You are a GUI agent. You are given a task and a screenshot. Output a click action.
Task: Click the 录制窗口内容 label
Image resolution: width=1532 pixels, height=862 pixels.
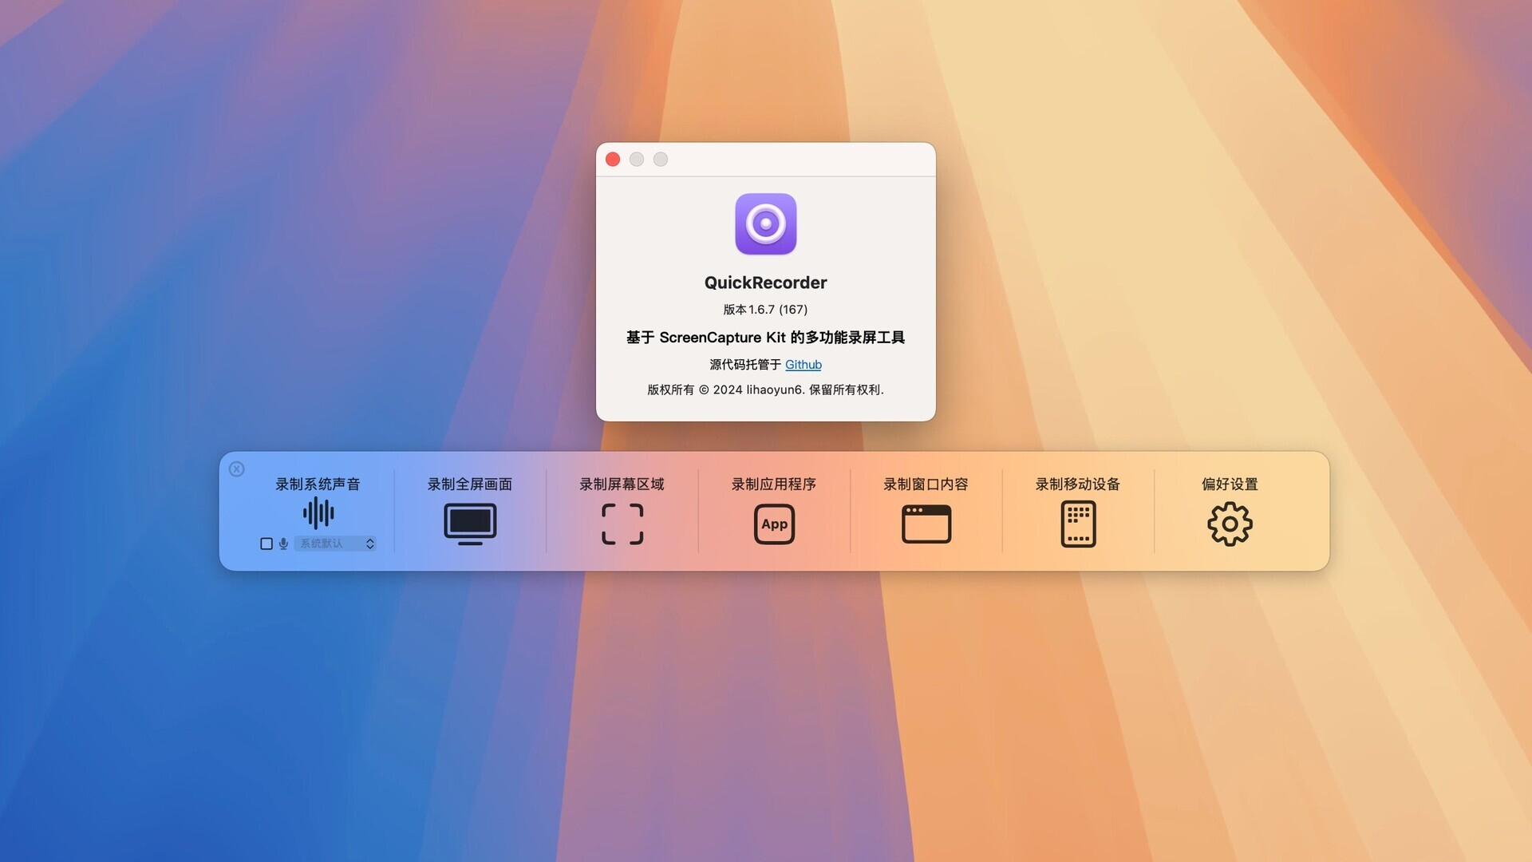[x=926, y=484]
